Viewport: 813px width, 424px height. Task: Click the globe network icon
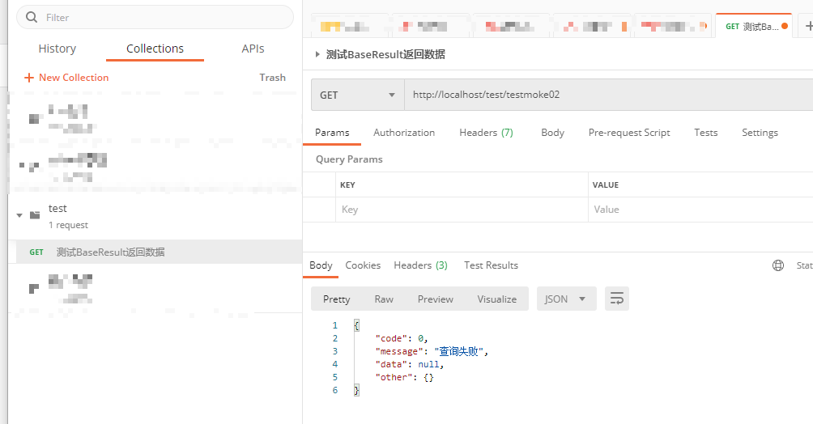(777, 265)
